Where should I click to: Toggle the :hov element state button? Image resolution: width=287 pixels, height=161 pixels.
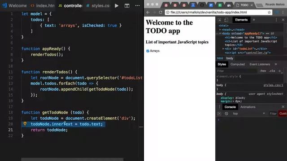[x=263, y=71]
